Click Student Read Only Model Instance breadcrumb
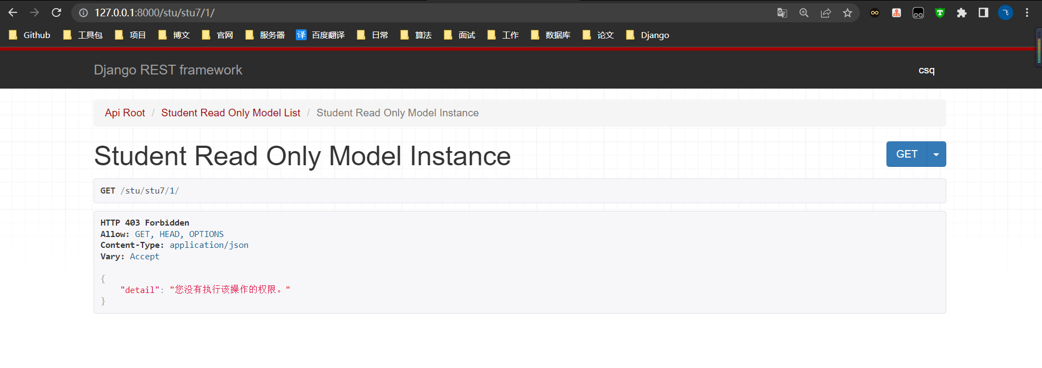1042x368 pixels. click(x=398, y=113)
